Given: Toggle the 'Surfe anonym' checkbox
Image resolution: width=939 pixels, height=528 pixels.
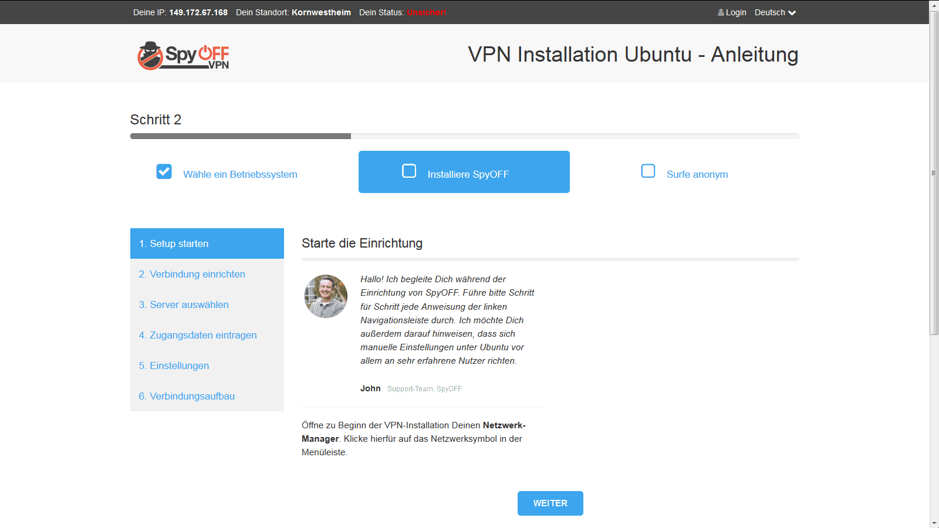Looking at the screenshot, I should tap(648, 171).
